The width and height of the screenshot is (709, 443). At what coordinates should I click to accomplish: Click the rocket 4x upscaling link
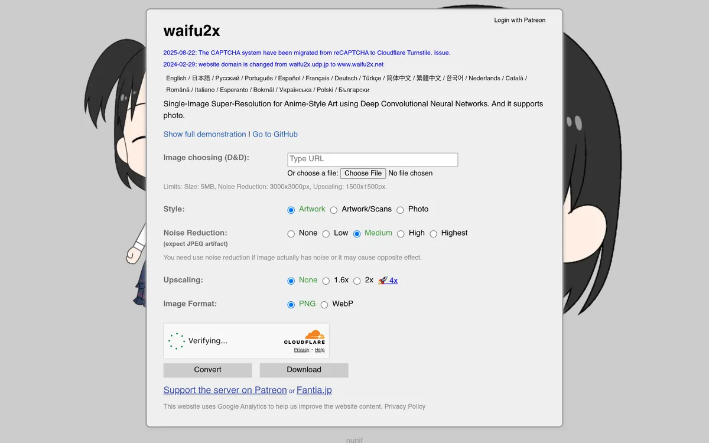click(388, 281)
